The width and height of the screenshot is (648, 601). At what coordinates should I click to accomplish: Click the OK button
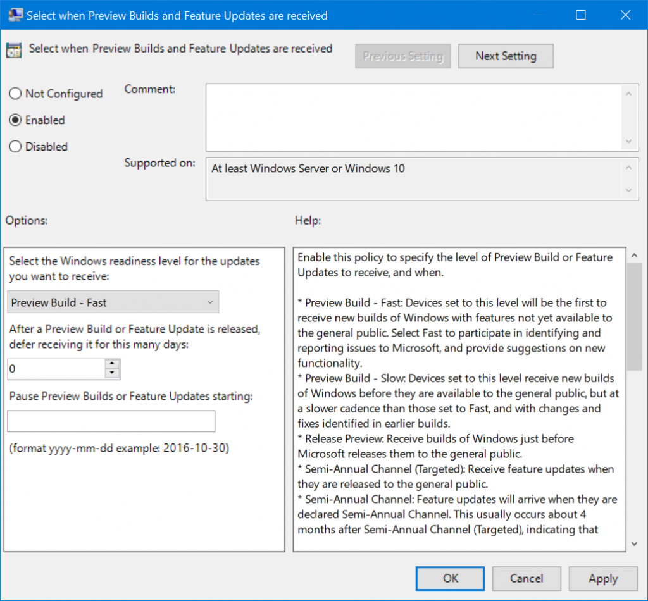(x=449, y=578)
